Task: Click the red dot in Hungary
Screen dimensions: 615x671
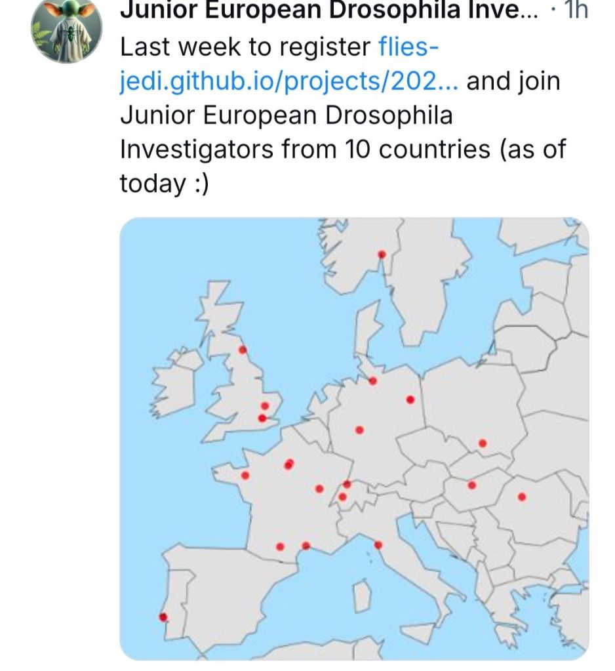Action: click(471, 485)
